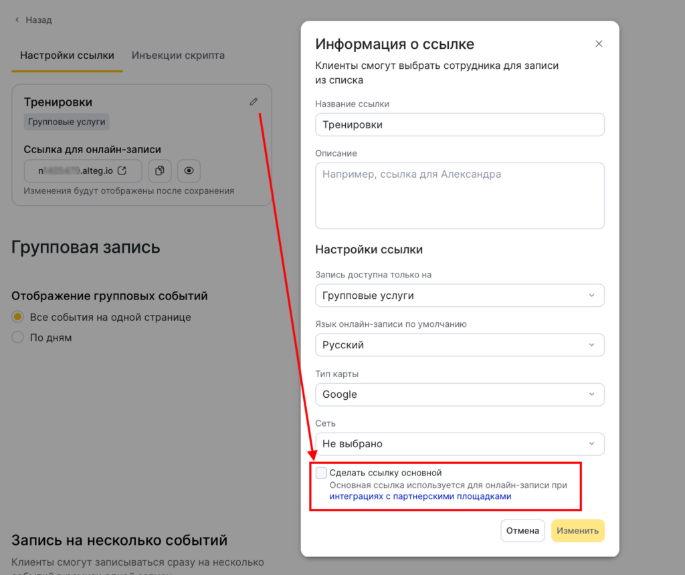Open the Настройки ссылки tab
685x575 pixels.
tap(67, 55)
